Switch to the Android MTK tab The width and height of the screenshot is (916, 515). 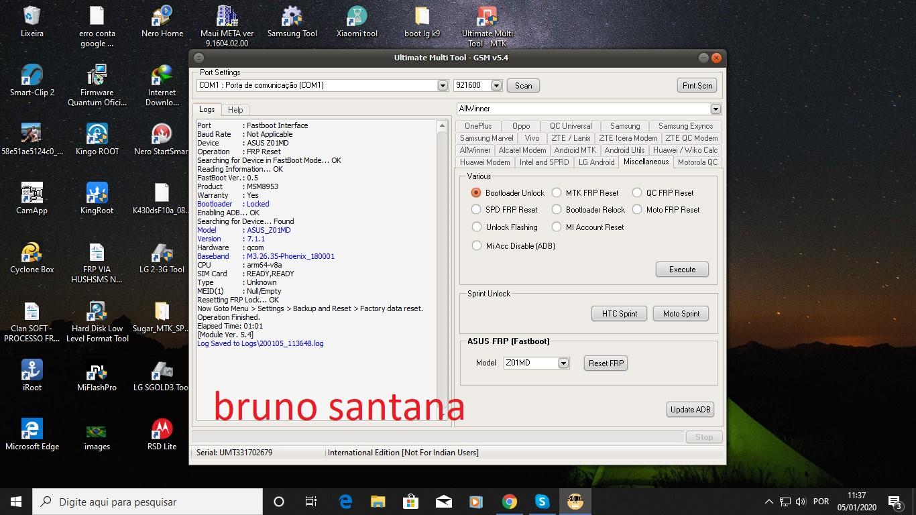tap(575, 150)
